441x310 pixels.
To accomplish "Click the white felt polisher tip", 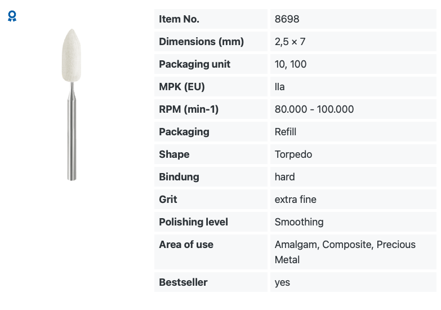I will click(x=72, y=55).
